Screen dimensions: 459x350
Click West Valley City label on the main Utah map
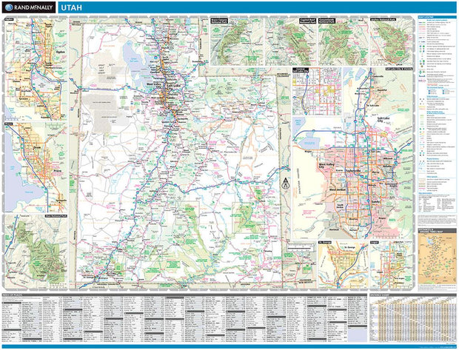154,85
